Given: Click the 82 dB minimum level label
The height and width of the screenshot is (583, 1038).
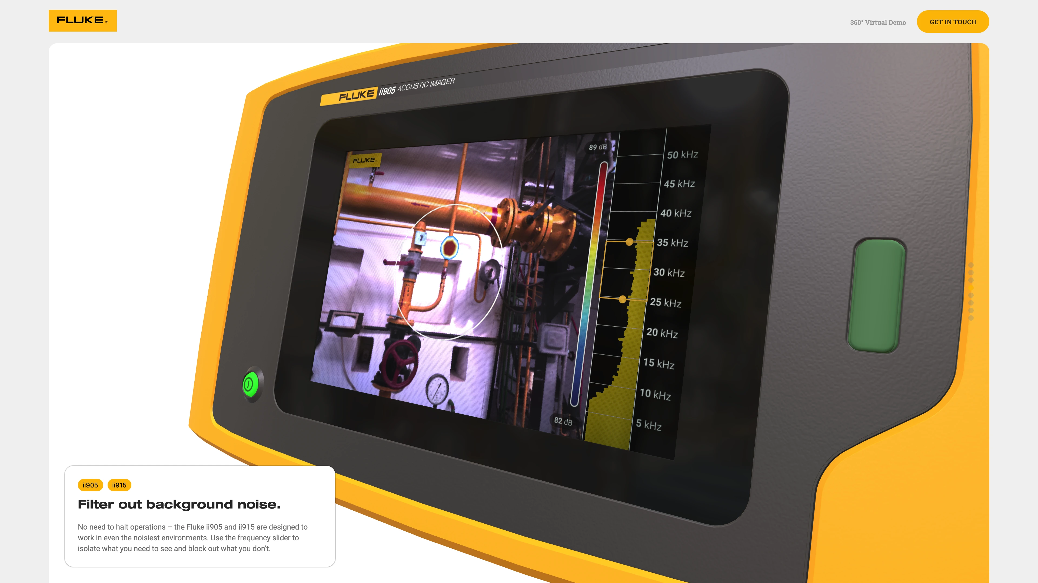Looking at the screenshot, I should [x=563, y=421].
